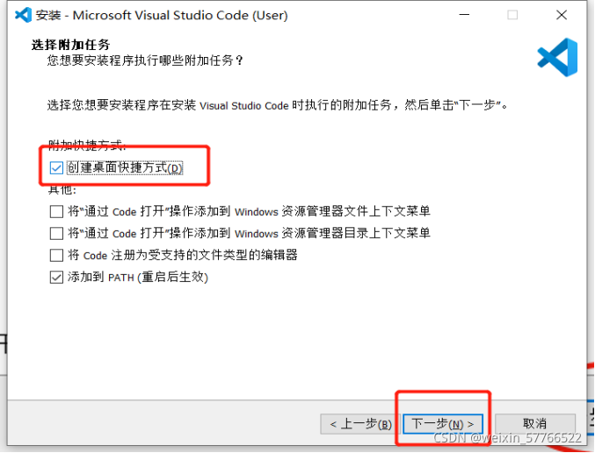Enable 资源管理器文件上下文菜单 checkbox
Image resolution: width=595 pixels, height=453 pixels.
click(x=56, y=212)
